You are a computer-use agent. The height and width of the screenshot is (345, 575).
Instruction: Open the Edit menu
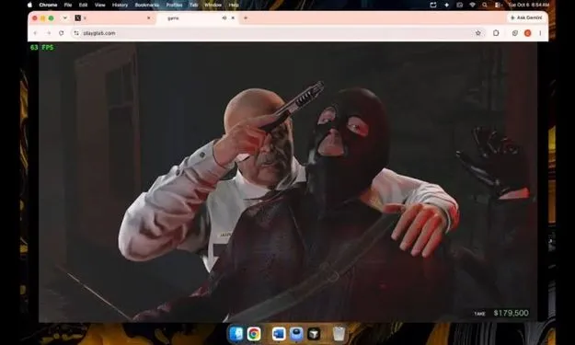83,5
